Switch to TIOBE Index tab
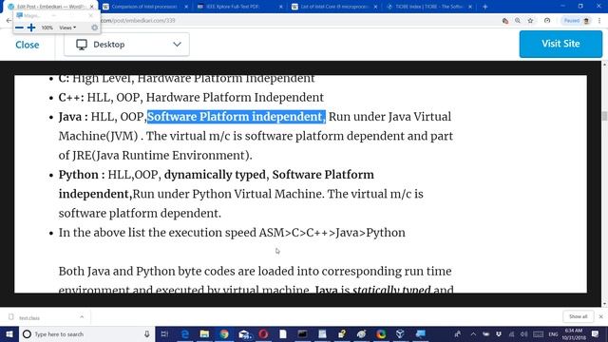 pyautogui.click(x=428, y=7)
